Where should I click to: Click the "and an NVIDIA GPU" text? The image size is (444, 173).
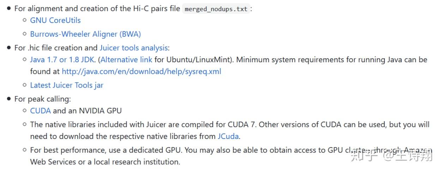point(87,111)
